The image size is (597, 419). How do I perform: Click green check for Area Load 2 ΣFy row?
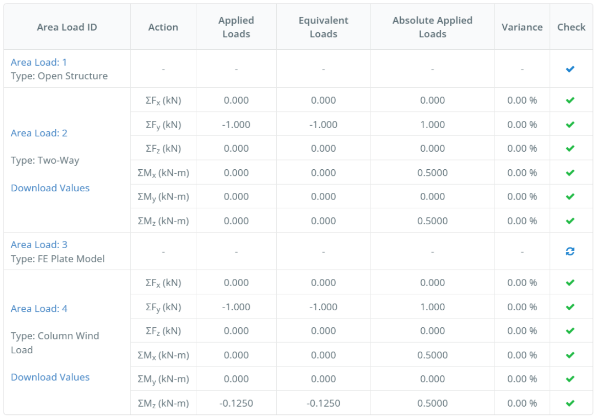(x=570, y=125)
